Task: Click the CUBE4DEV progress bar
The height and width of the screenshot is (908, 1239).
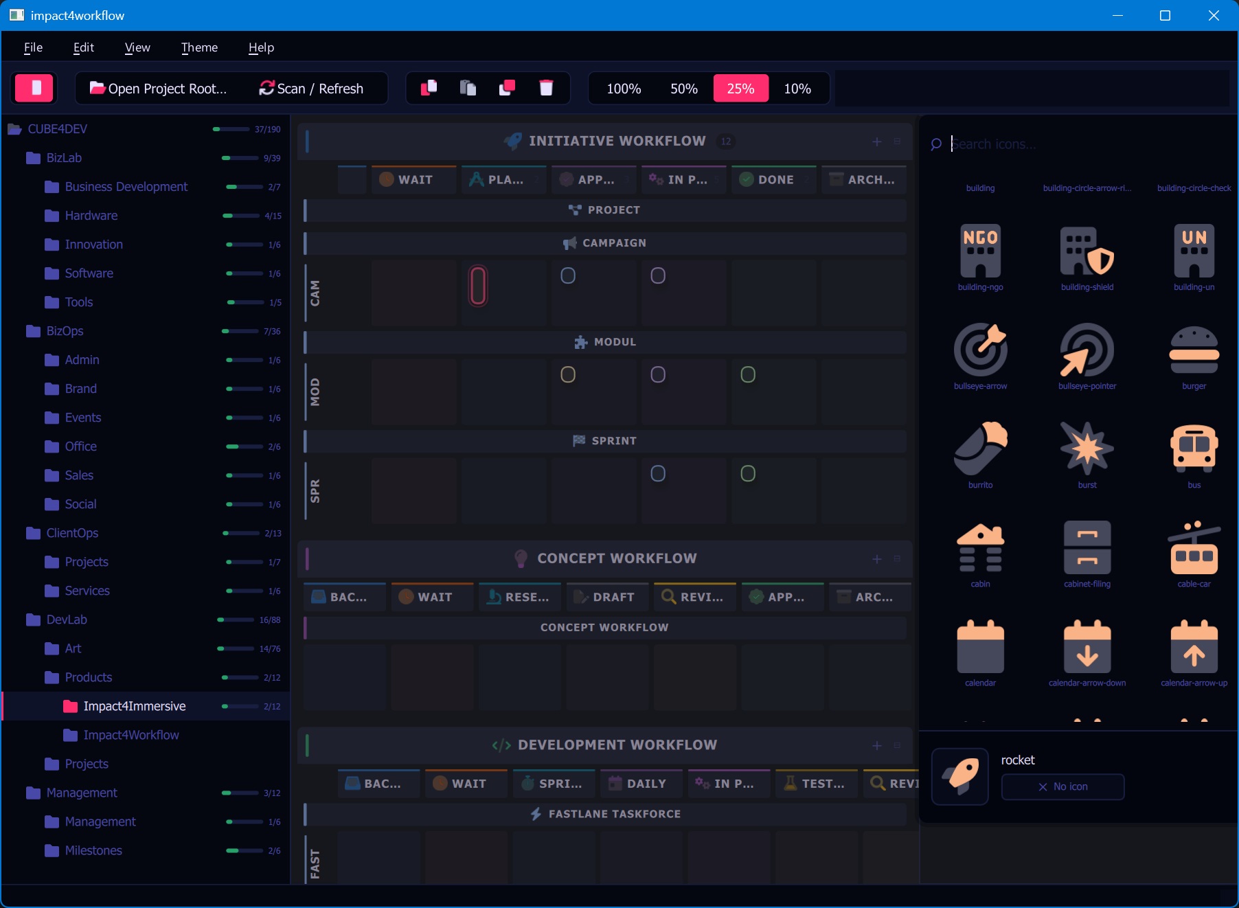Action: click(231, 129)
